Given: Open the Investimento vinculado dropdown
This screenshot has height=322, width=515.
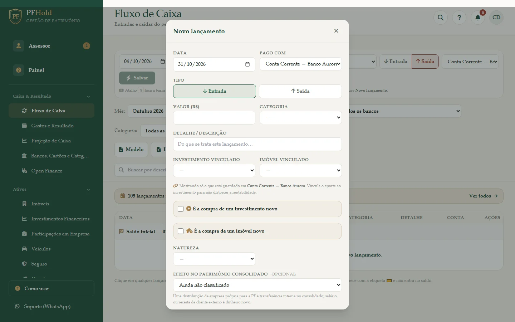Looking at the screenshot, I should 214,171.
